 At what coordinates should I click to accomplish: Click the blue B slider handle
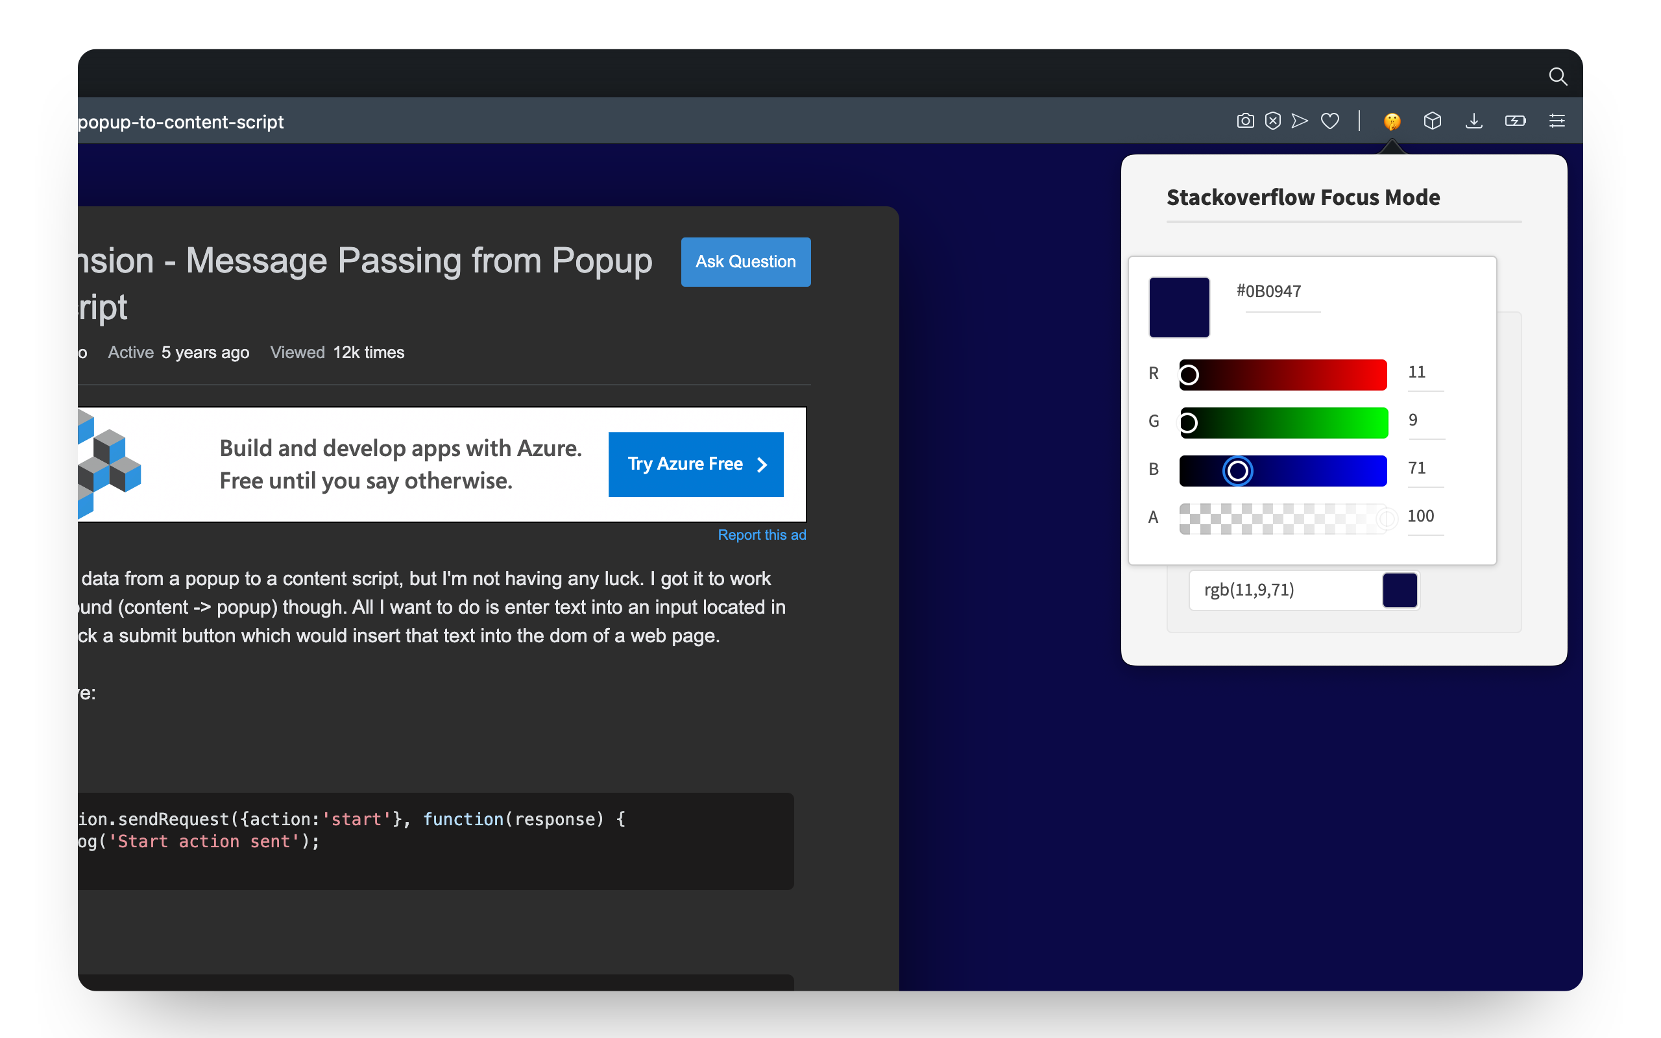(1237, 471)
